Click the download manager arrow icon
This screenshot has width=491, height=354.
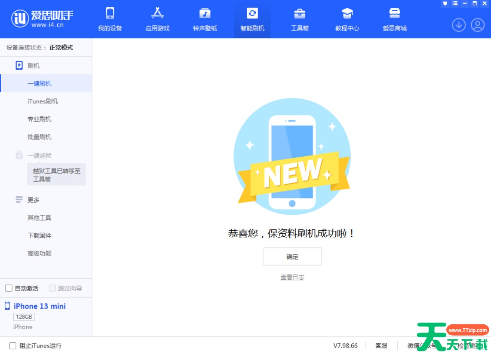coord(459,25)
